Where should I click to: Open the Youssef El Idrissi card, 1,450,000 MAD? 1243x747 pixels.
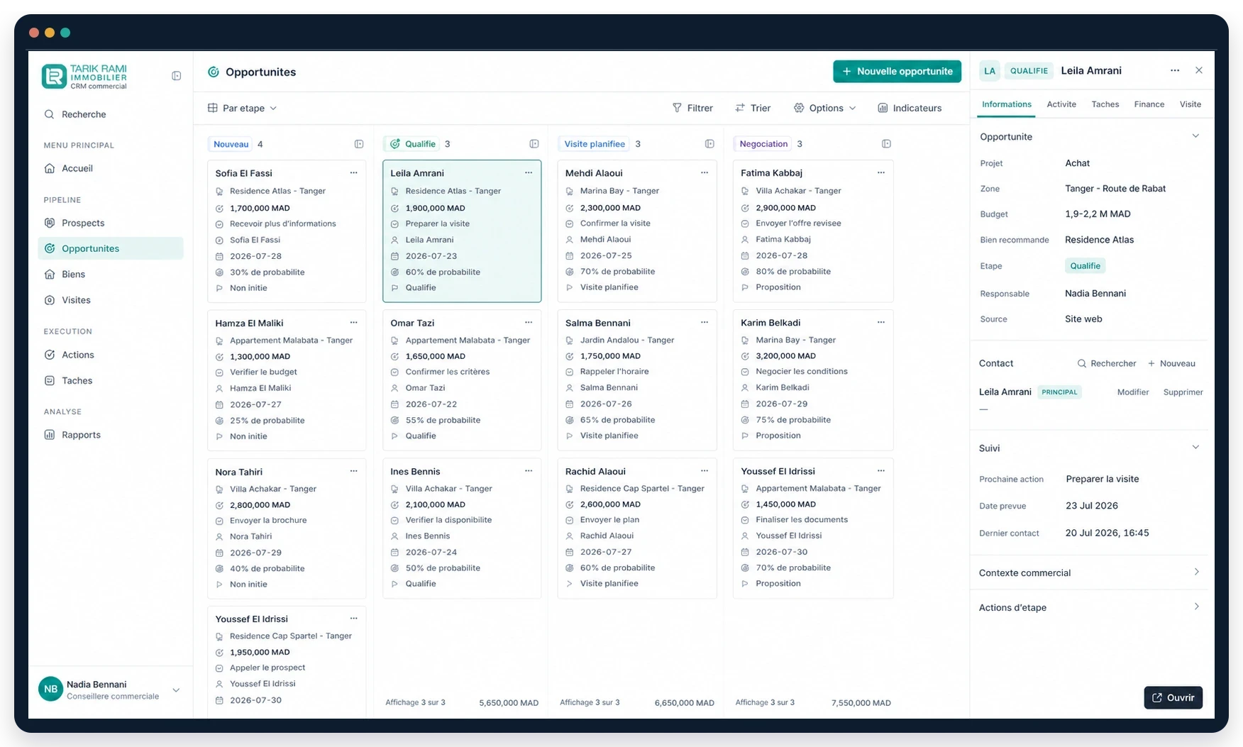tap(813, 528)
